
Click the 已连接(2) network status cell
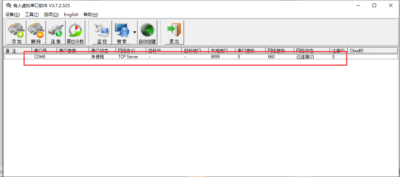(x=305, y=57)
